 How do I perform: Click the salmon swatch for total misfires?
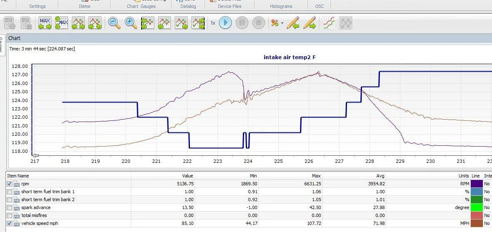click(x=477, y=215)
